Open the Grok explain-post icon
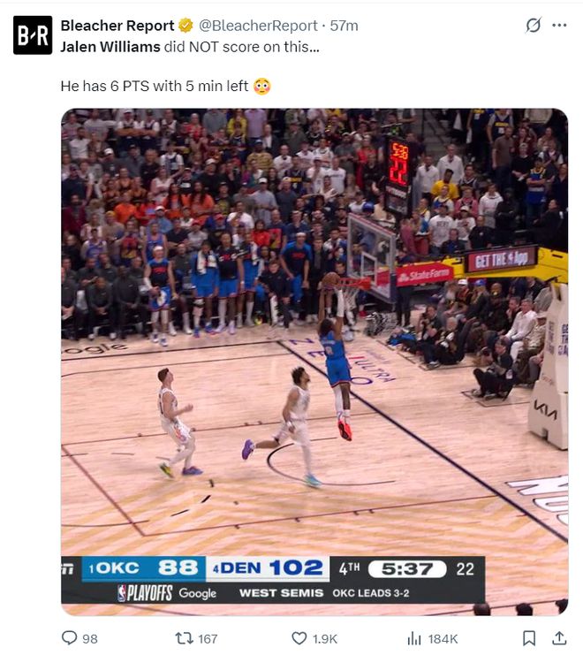The height and width of the screenshot is (655, 583). 534,25
